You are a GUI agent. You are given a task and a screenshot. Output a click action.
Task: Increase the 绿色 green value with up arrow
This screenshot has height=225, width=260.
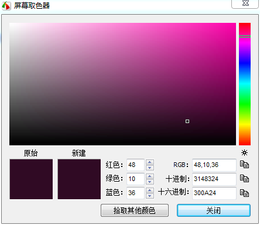[x=150, y=176]
